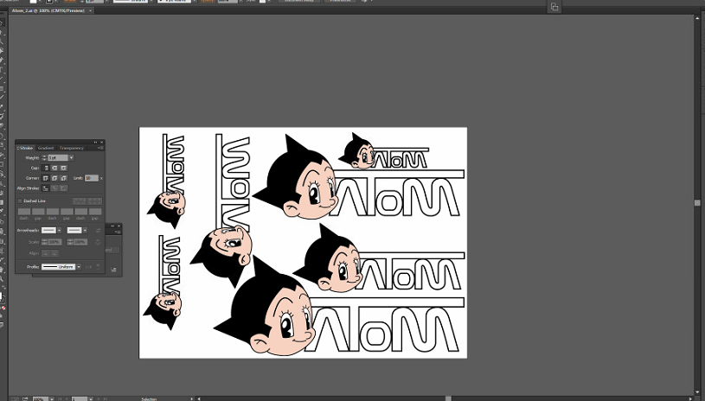Switch to the Gradient panel tab

[46, 148]
